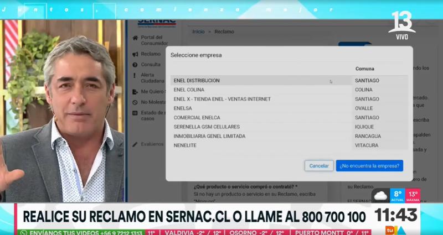
Task: Open Estado de casos sidebar item
Action: 153,116
